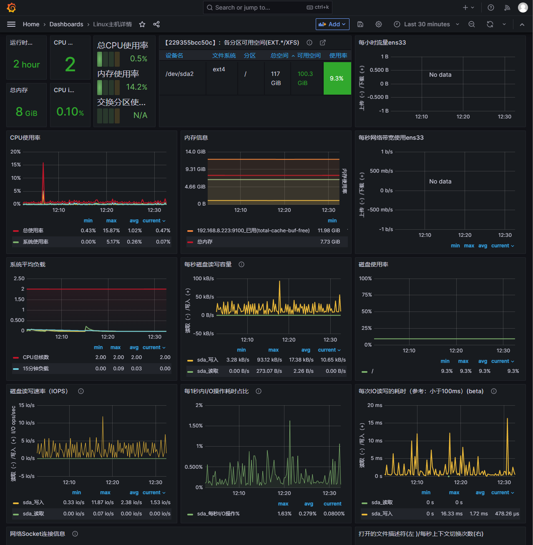Viewport: 533px width, 545px height.
Task: Open dashboard settings gear
Action: (379, 24)
